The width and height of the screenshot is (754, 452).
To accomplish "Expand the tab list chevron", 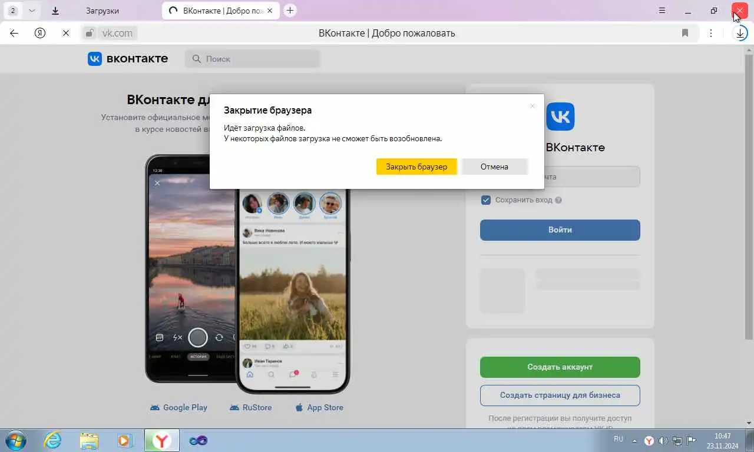I will pos(32,11).
